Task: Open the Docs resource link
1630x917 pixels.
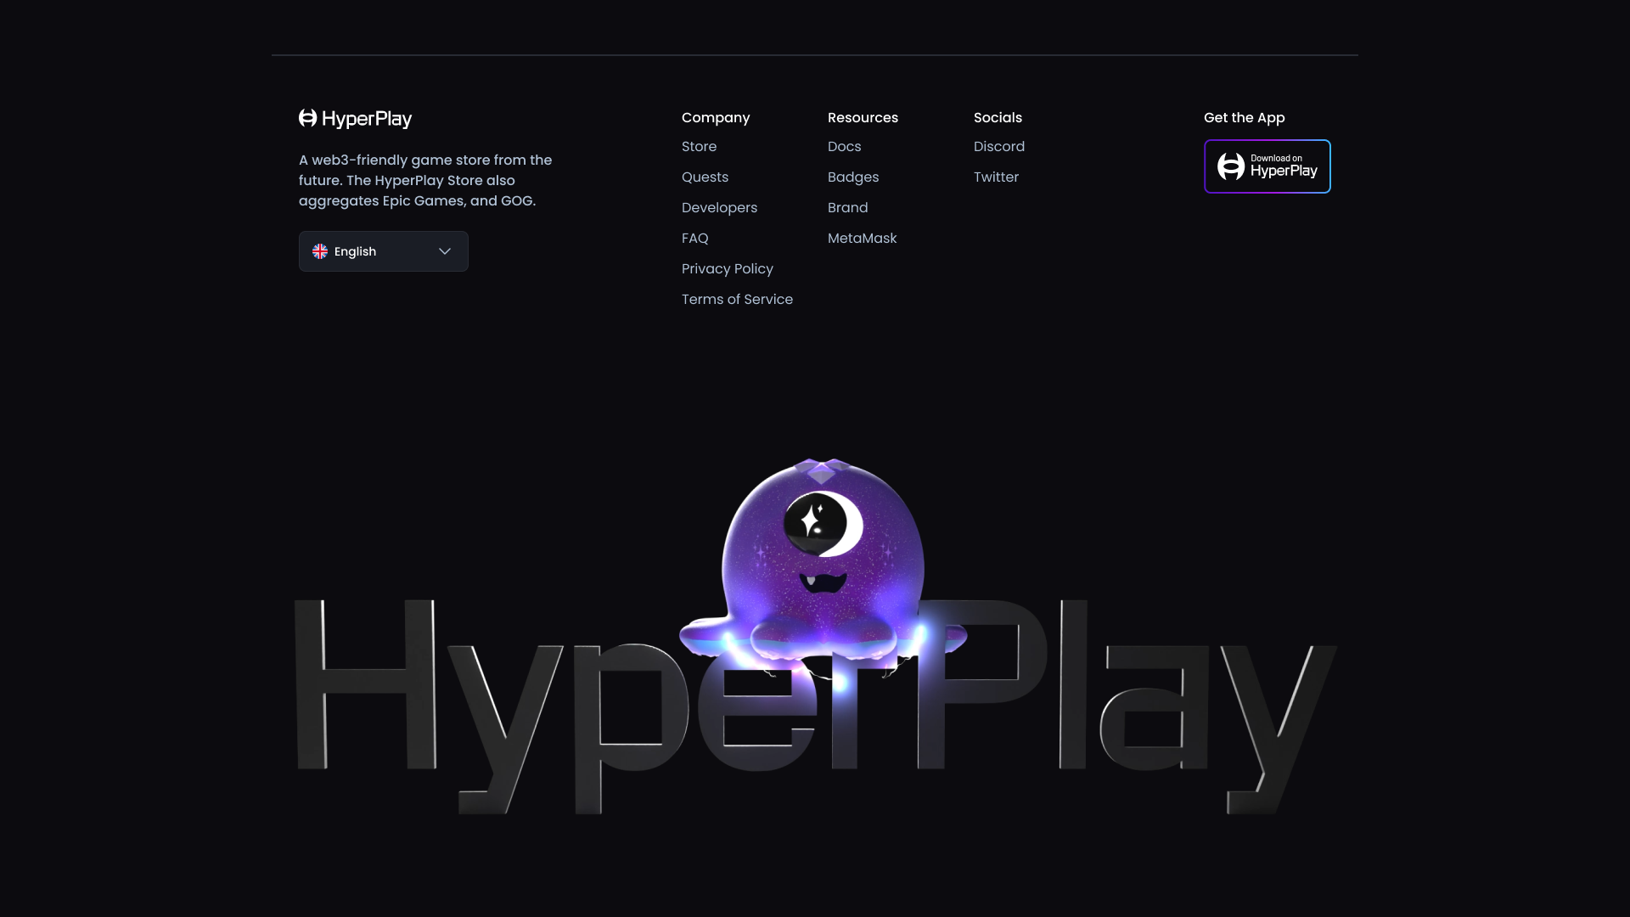Action: (844, 147)
